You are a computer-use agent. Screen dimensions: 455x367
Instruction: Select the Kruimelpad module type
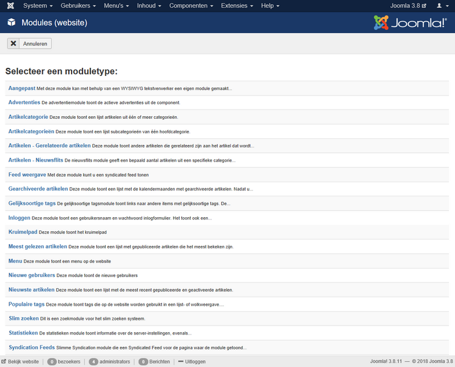click(x=23, y=232)
